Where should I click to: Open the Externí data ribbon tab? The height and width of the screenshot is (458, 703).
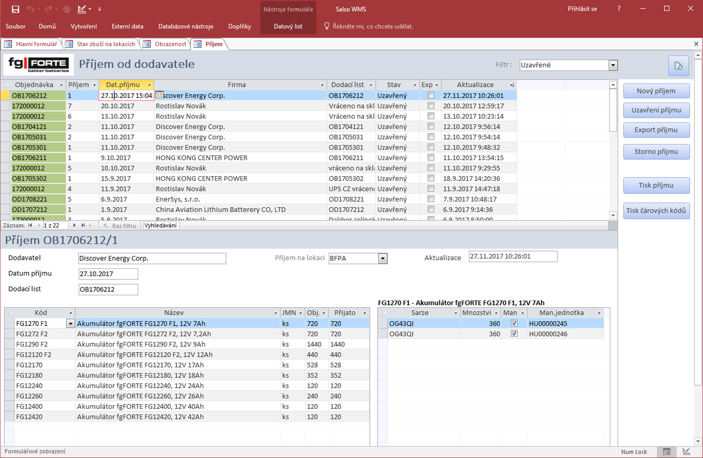point(127,26)
